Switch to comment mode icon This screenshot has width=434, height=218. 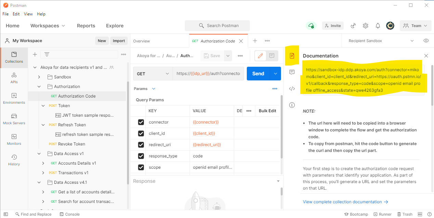(272, 56)
